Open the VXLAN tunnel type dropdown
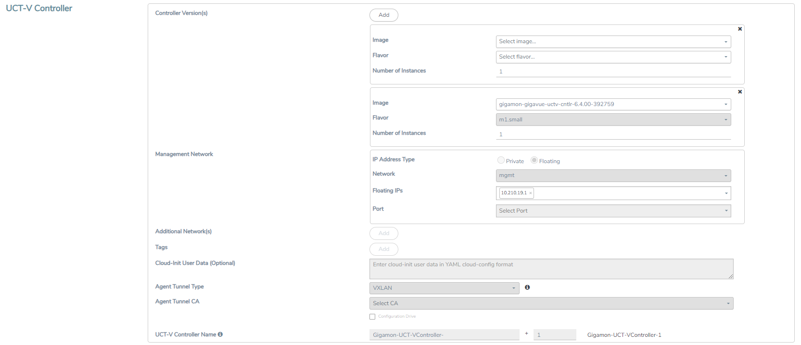801x345 pixels. [444, 288]
